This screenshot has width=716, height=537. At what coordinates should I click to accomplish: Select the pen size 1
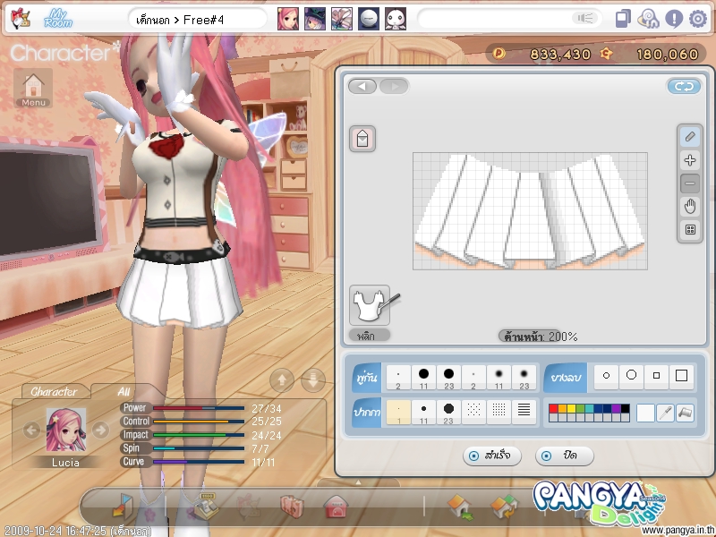point(398,413)
